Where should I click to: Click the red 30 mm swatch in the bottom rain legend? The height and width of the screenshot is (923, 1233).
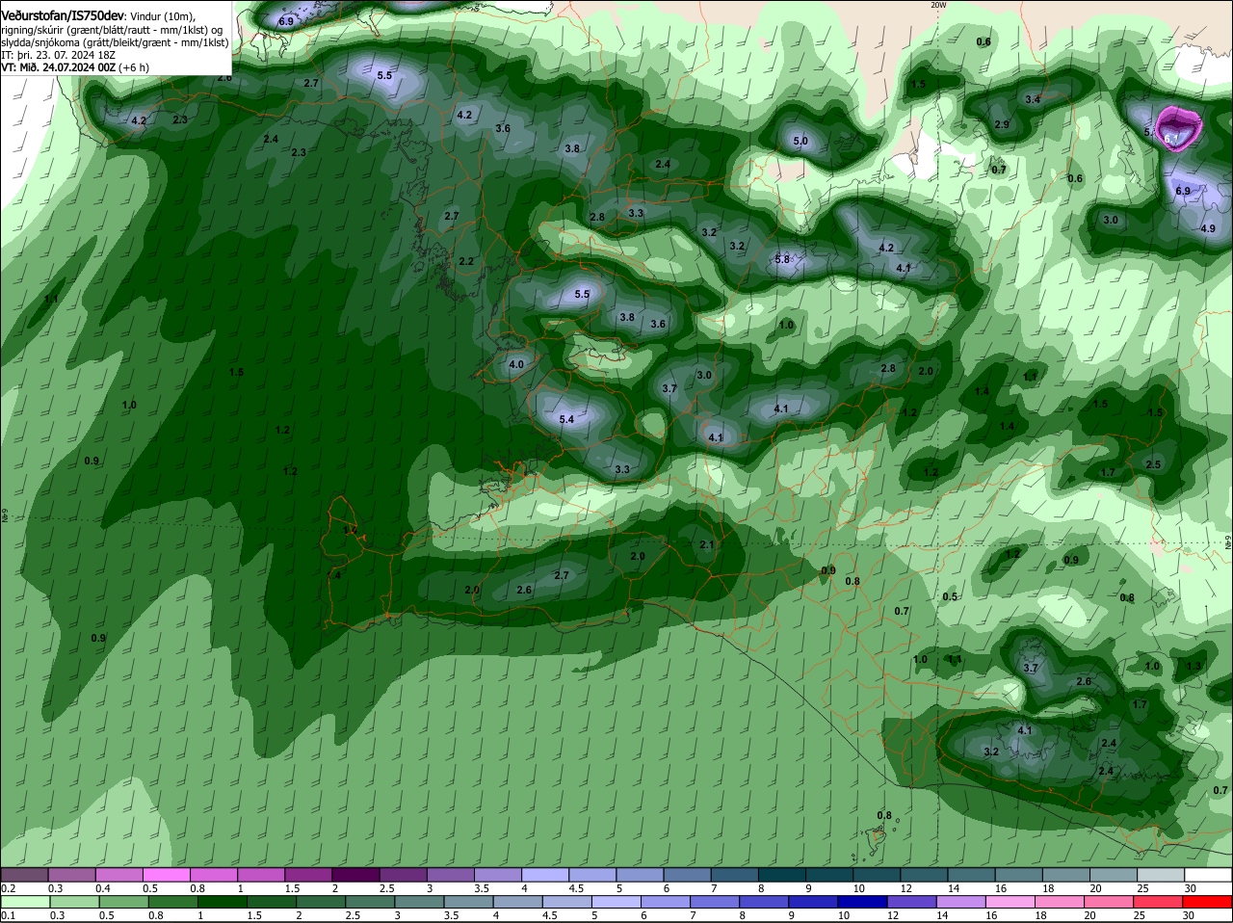pos(1209,903)
